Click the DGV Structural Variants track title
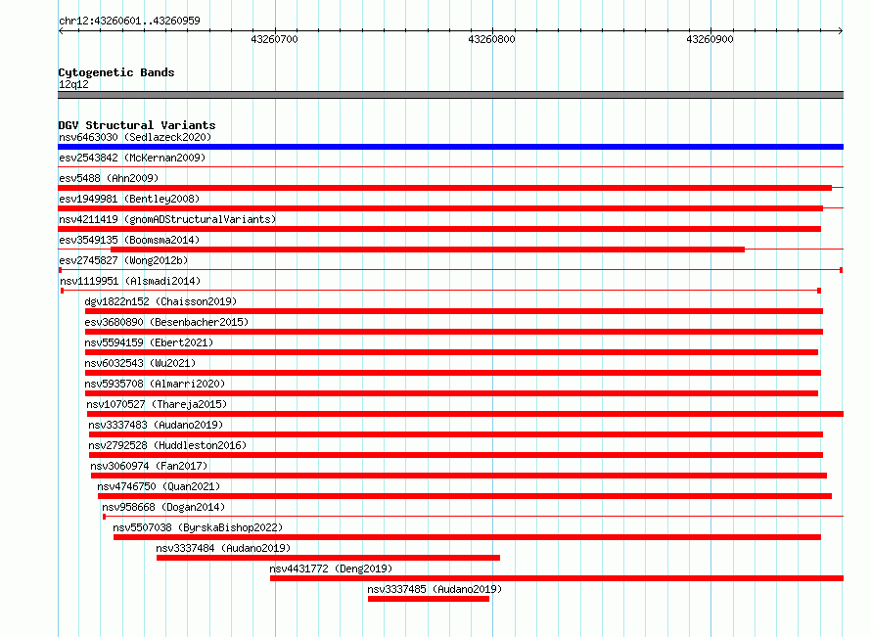The image size is (871, 637). coord(137,125)
